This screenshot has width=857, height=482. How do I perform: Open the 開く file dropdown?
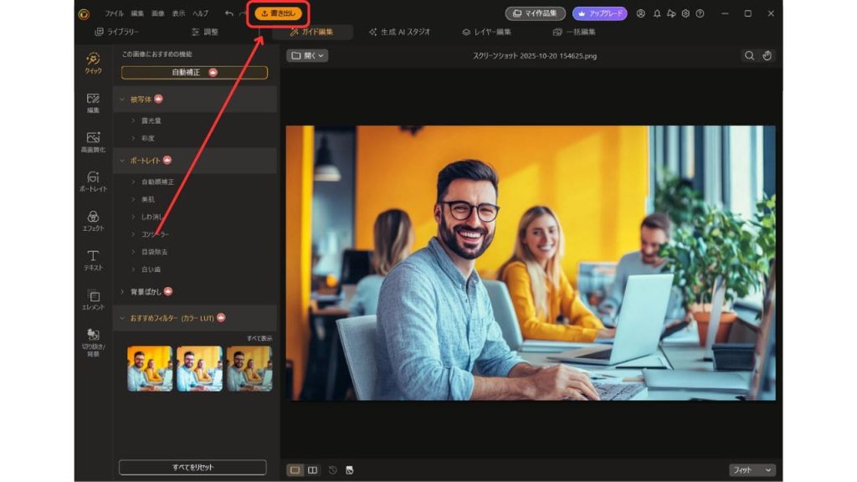pos(307,56)
